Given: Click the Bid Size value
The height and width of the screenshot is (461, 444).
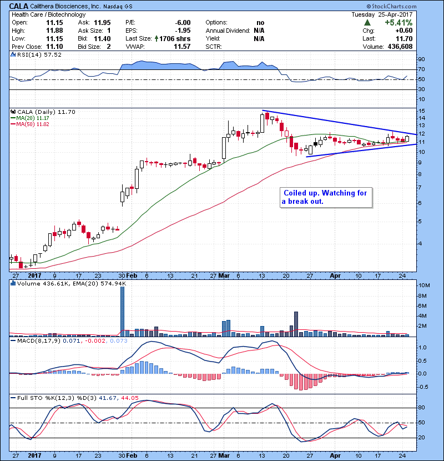Looking at the screenshot, I should tap(109, 47).
